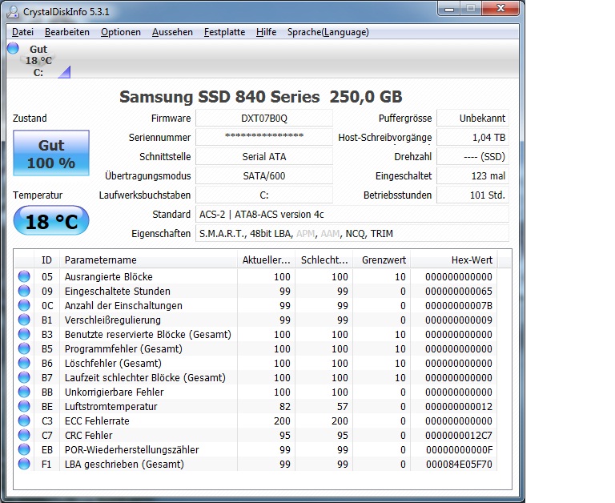The width and height of the screenshot is (615, 503).
Task: Click status orb of CRC Fehler row
Action: [x=24, y=435]
